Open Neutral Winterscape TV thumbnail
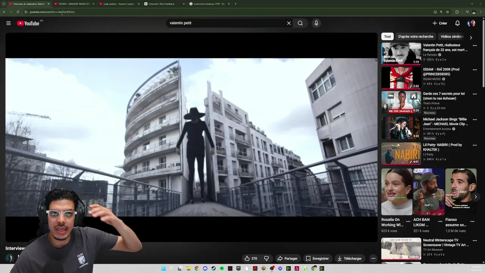The width and height of the screenshot is (485, 273). click(401, 249)
